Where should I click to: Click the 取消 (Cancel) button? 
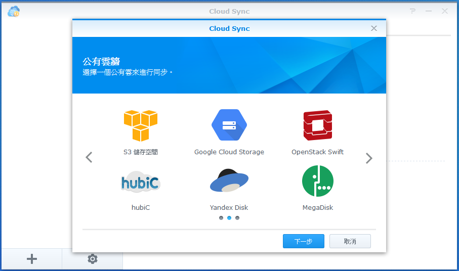click(350, 241)
